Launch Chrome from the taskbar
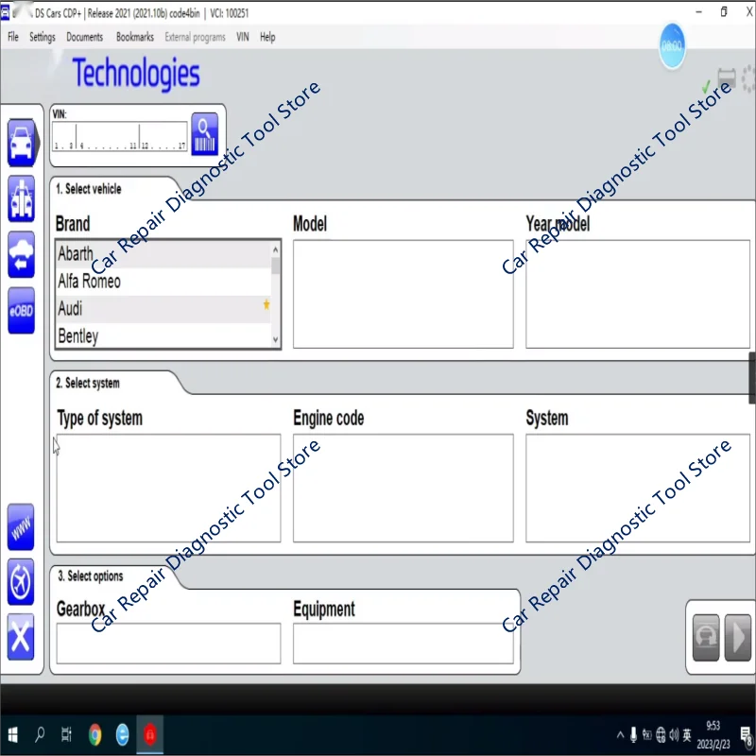 coord(95,735)
